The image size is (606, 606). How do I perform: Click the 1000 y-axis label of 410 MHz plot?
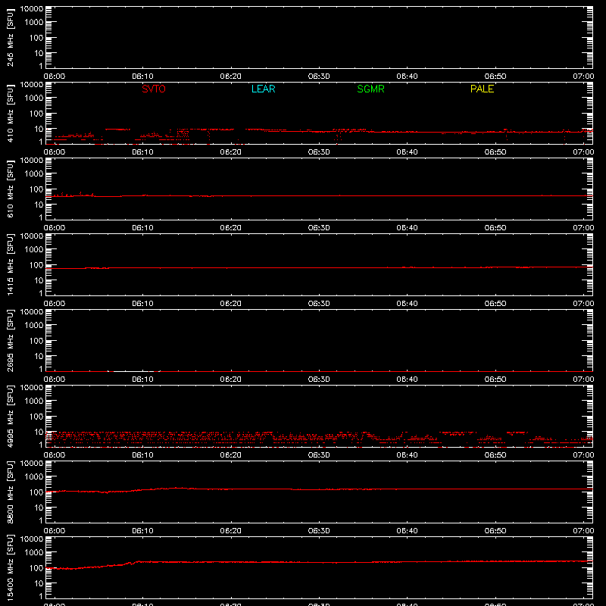point(34,98)
